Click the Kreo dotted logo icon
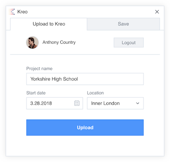Image resolution: width=170 pixels, height=162 pixels. pos(12,11)
